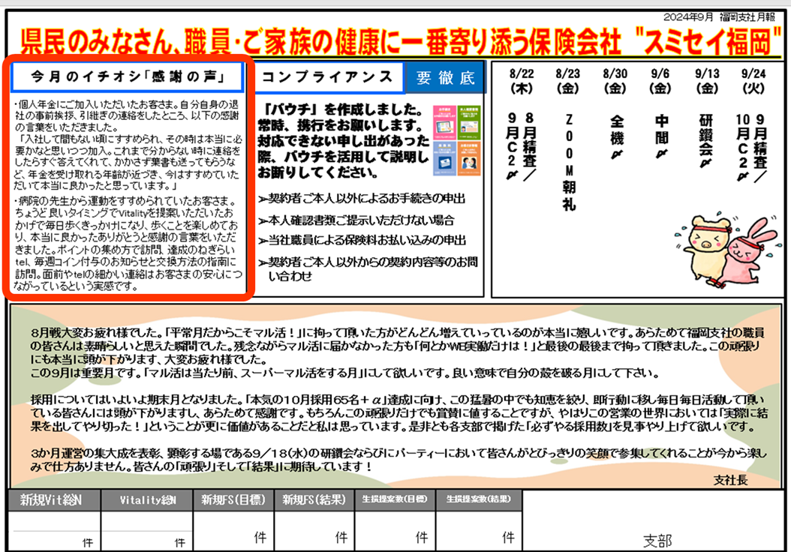Select the "今月のイチオシ「感謝の声」" heading
The height and width of the screenshot is (552, 791).
click(x=127, y=76)
